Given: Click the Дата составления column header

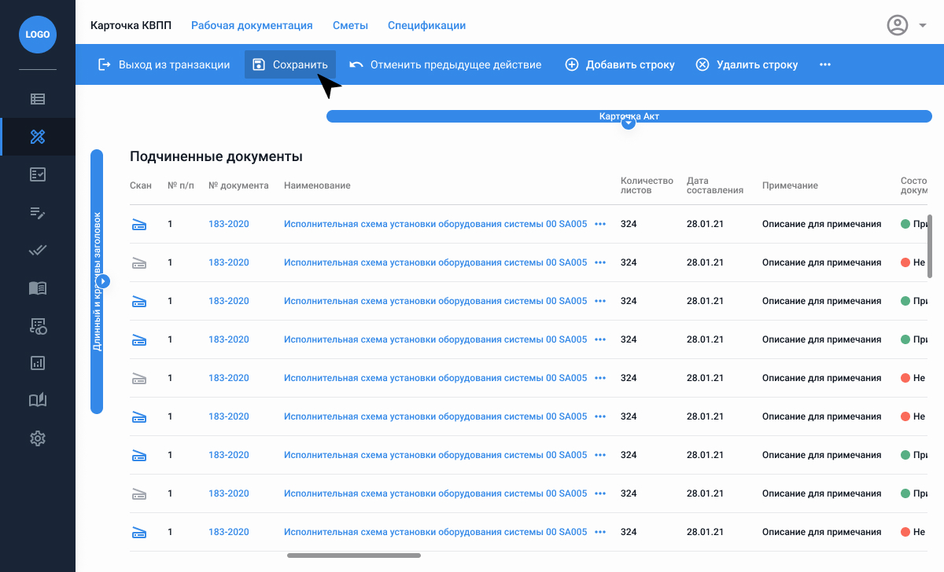Looking at the screenshot, I should click(715, 185).
